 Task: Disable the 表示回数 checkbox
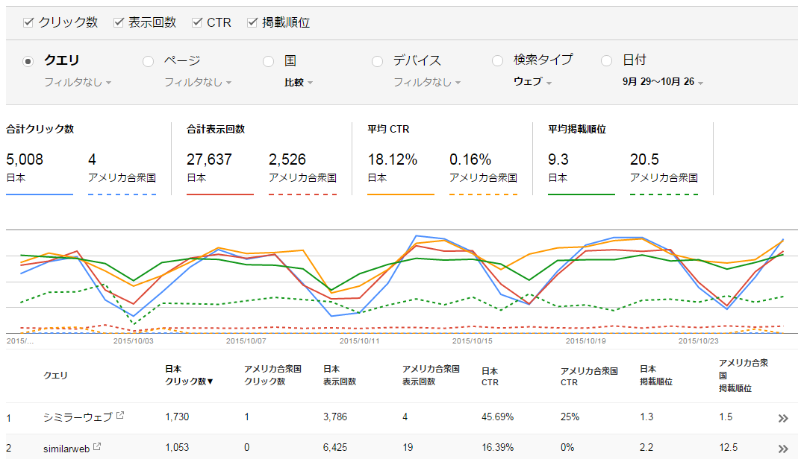tap(118, 22)
